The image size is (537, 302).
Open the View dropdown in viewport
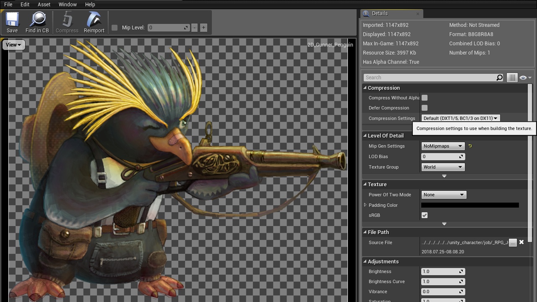13,45
